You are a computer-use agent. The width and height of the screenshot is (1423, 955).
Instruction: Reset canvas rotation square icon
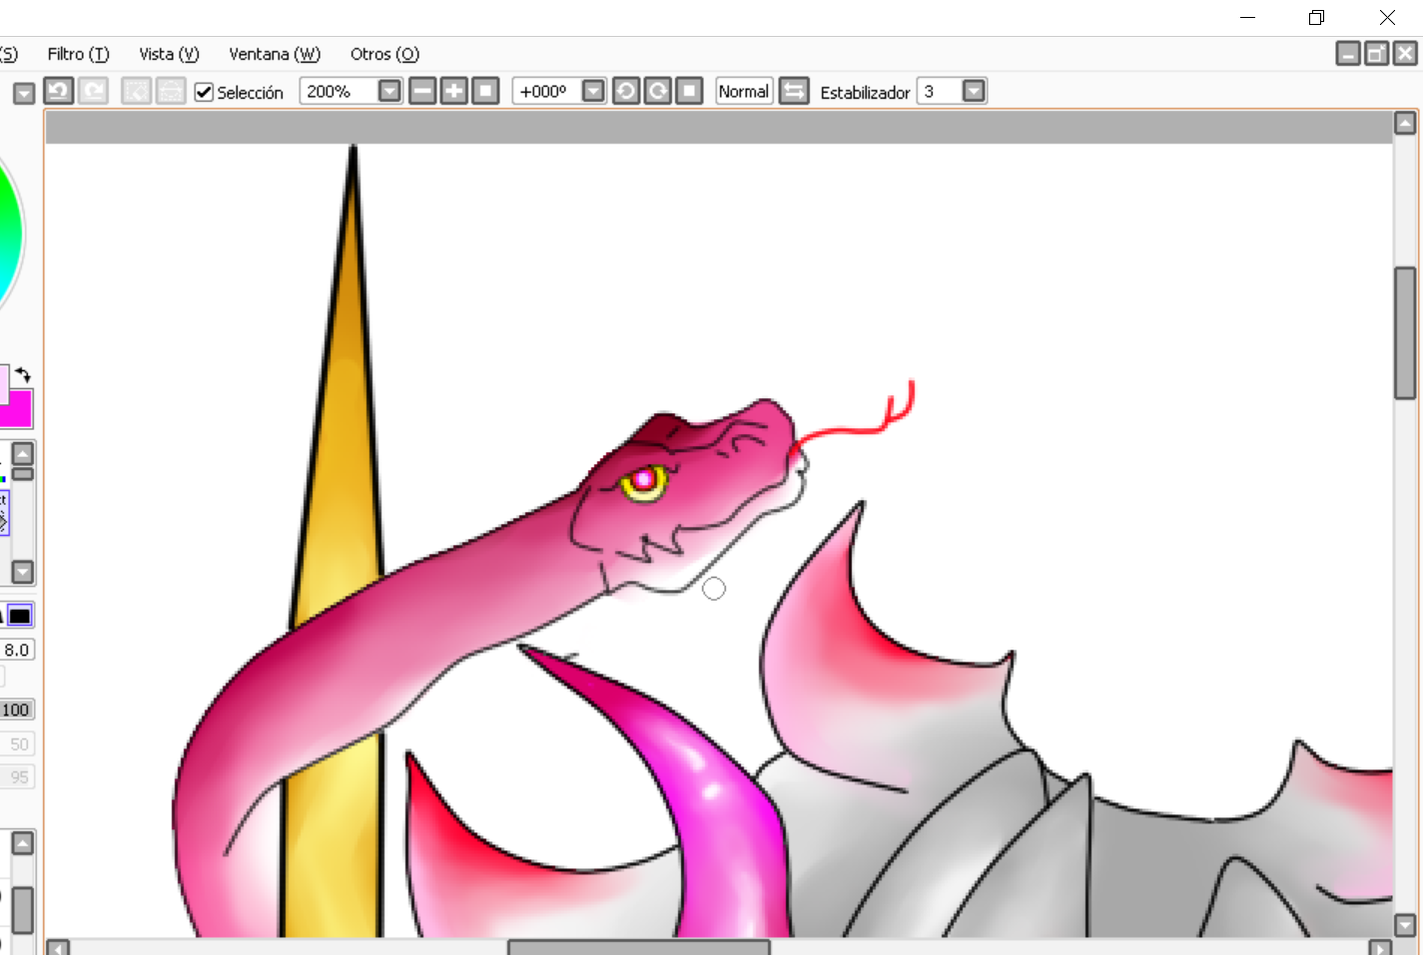pyautogui.click(x=689, y=91)
